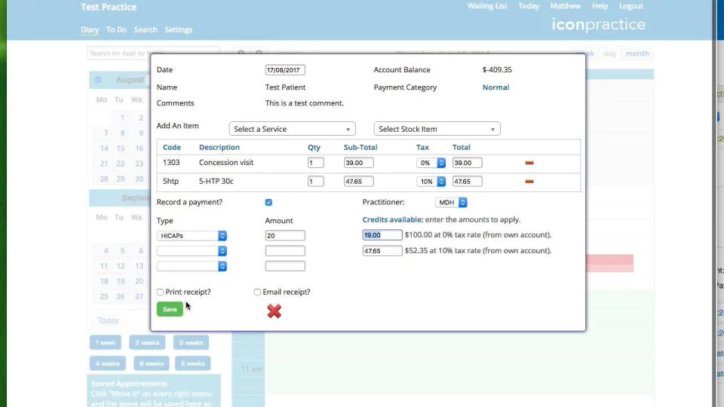Change the HICAPs payment type dropdown
This screenshot has width=724, height=407.
(x=192, y=236)
